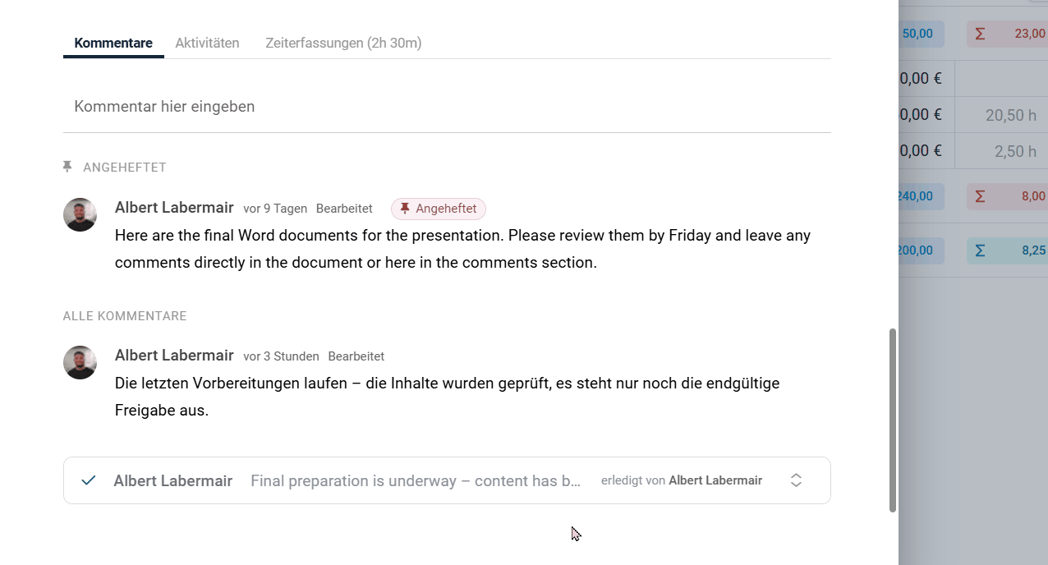The height and width of the screenshot is (565, 1048).
Task: Click Albert Labermair's avatar on pinned comment
Action: point(80,215)
